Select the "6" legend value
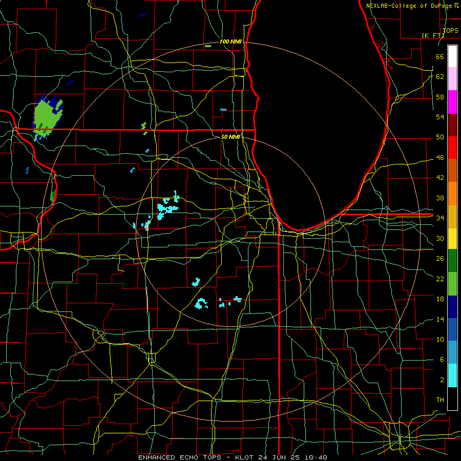Screen dimensions: 461x461 (442, 359)
